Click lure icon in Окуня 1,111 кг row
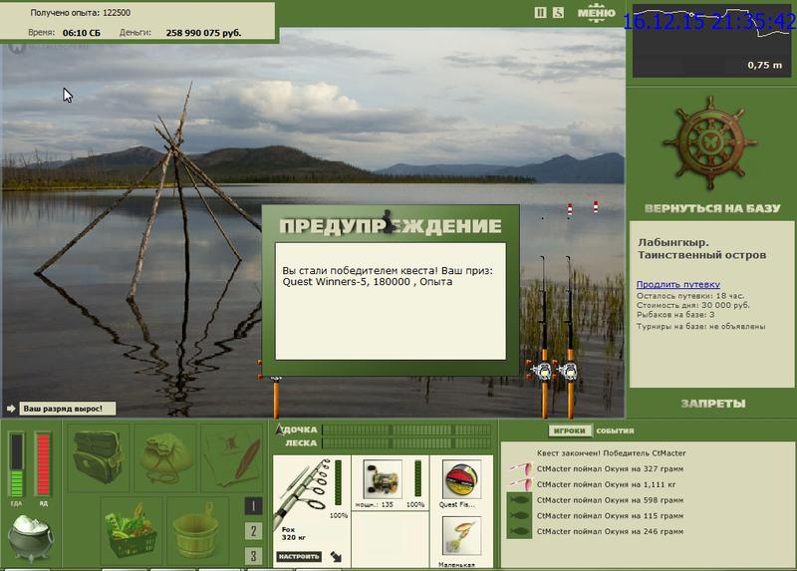 coord(520,484)
